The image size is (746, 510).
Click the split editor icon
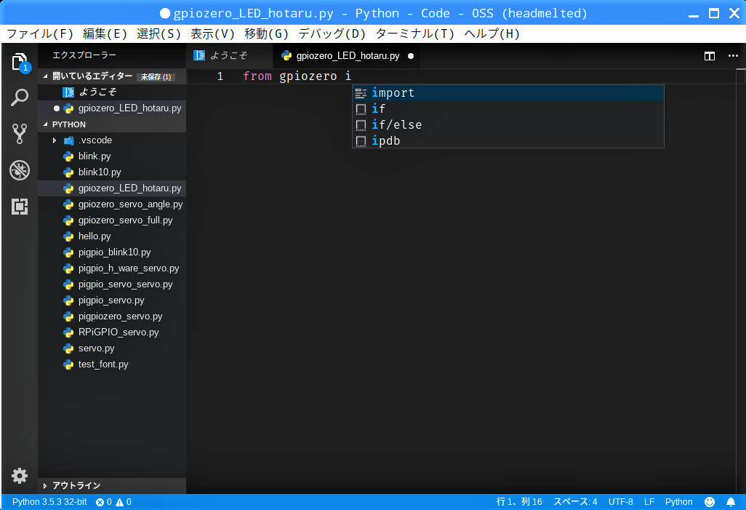point(710,56)
